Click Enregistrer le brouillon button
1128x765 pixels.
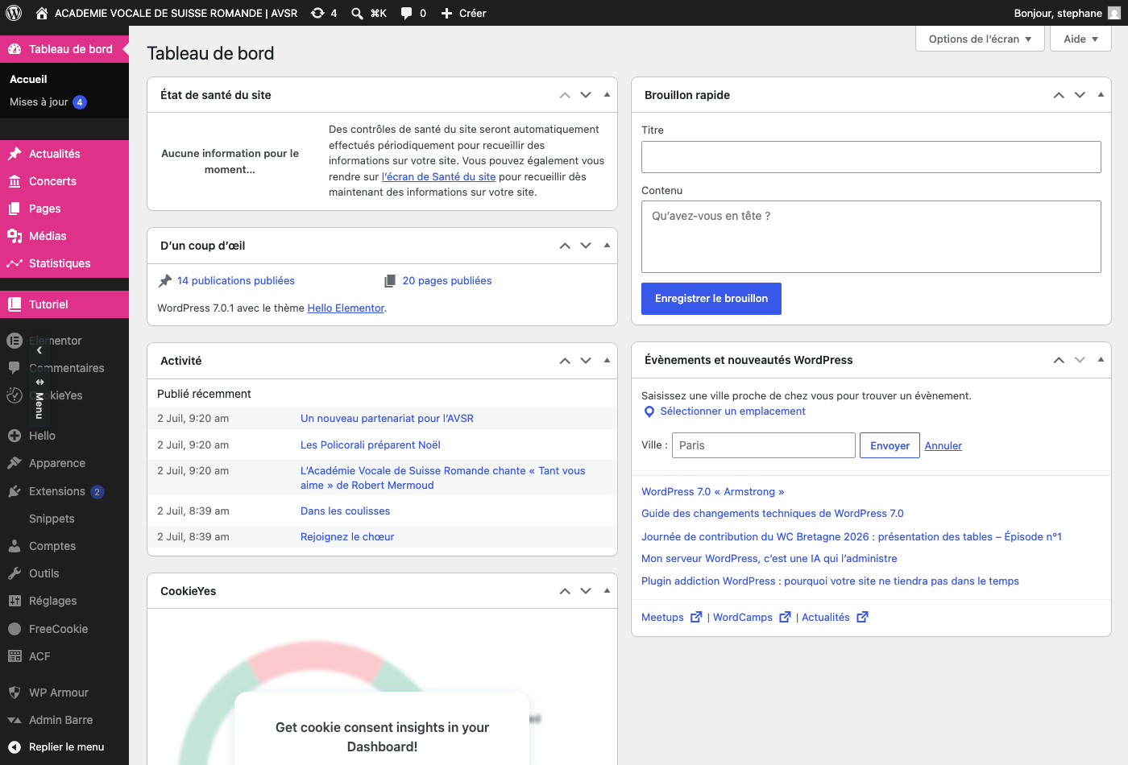coord(711,299)
